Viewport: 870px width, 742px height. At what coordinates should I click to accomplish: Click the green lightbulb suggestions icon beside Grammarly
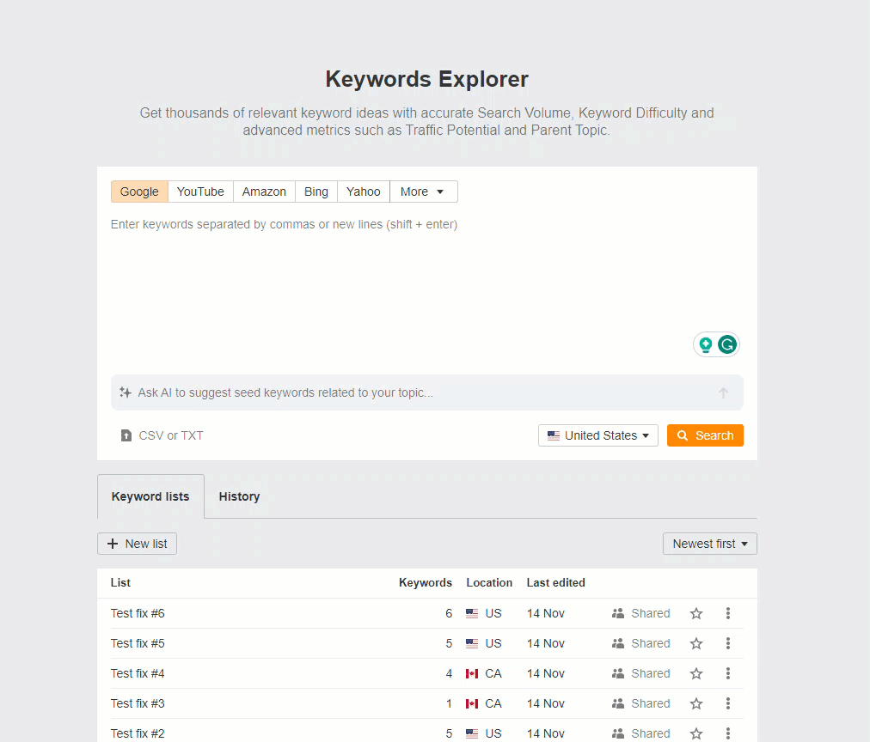(x=707, y=344)
